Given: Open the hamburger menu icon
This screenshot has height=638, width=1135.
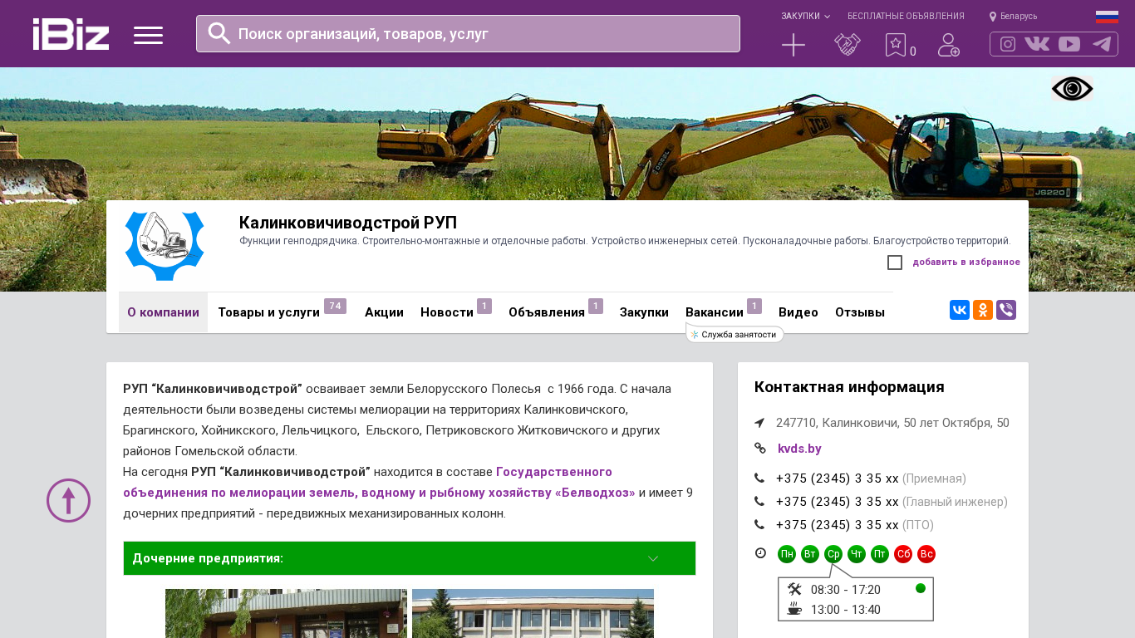Looking at the screenshot, I should click(x=148, y=35).
